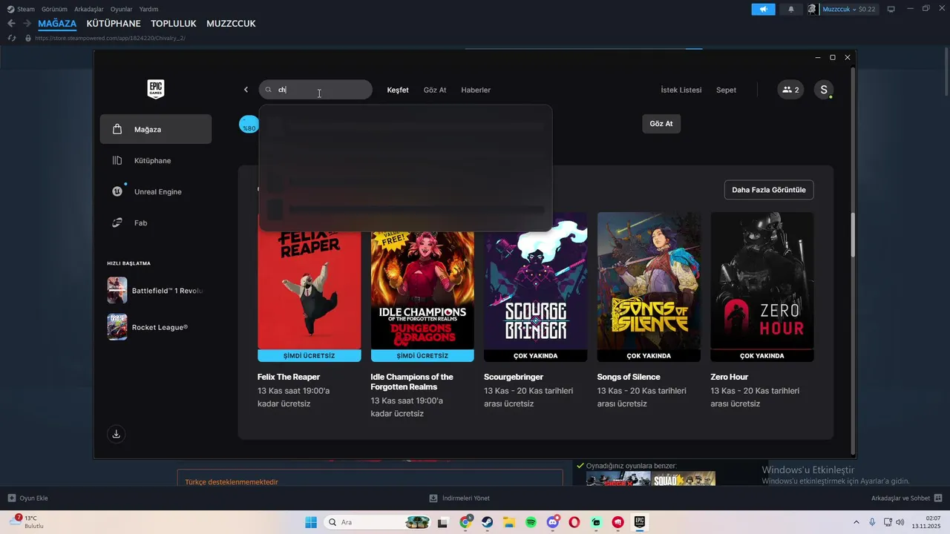Open Steam notifications bell

pos(790,10)
